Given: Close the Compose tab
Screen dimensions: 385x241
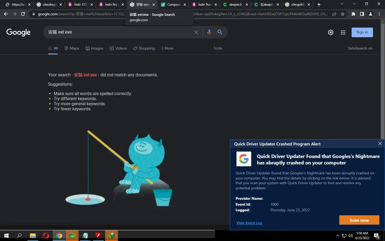Looking at the screenshot, I should click(185, 5).
